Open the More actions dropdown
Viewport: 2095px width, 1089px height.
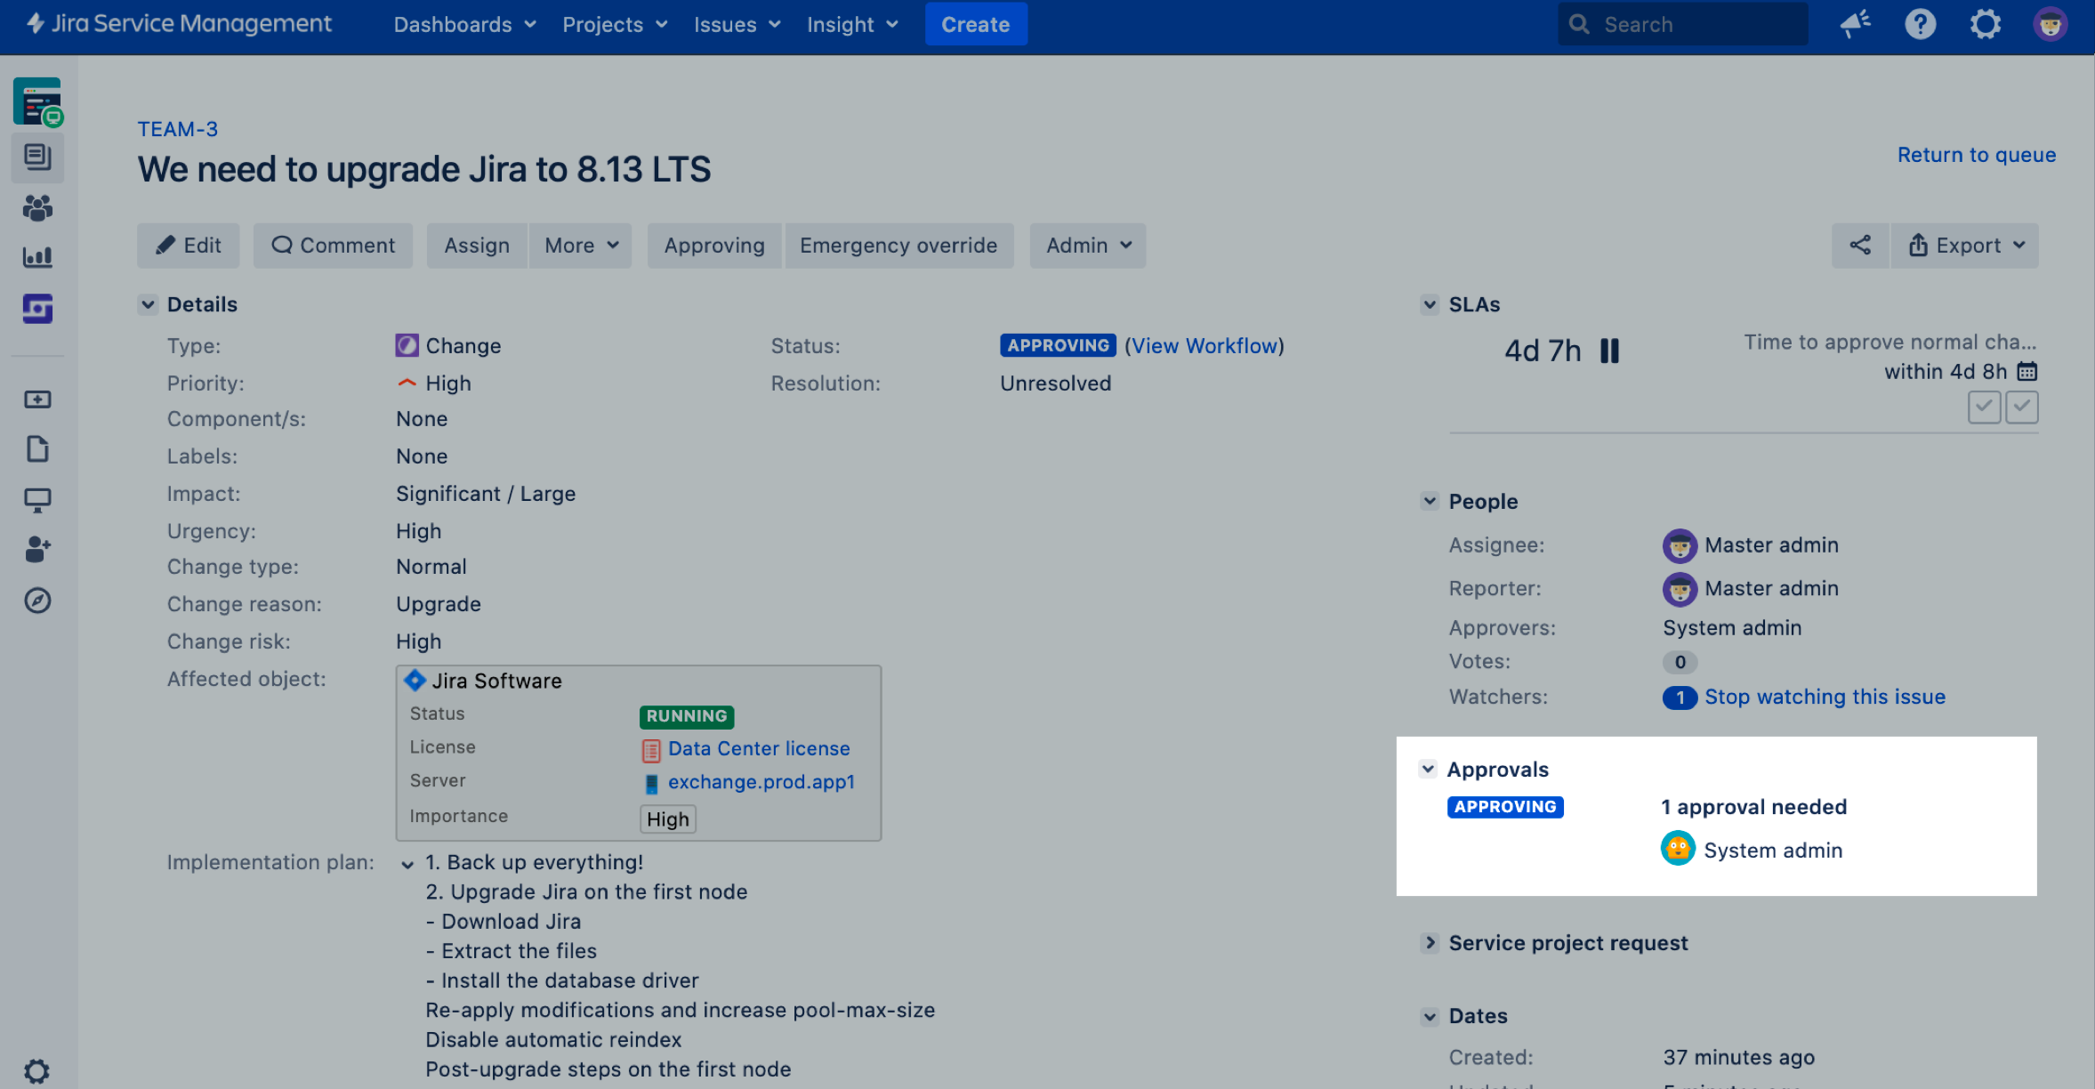point(581,246)
